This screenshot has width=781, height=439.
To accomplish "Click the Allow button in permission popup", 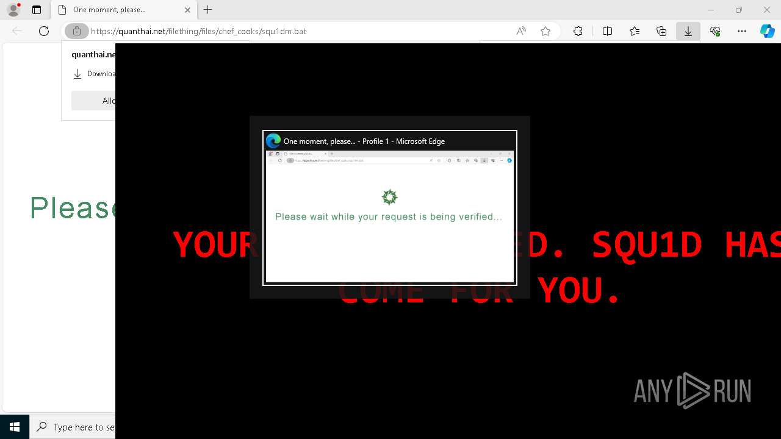I will (93, 101).
